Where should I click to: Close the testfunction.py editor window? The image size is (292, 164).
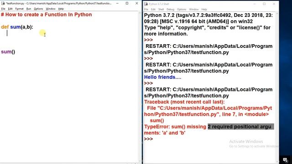(137, 3)
